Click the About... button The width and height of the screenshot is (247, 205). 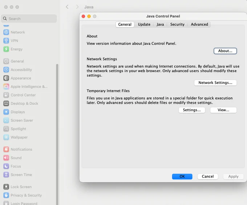(x=225, y=51)
